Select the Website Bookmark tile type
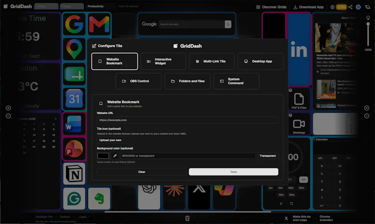The image size is (375, 224). [114, 61]
